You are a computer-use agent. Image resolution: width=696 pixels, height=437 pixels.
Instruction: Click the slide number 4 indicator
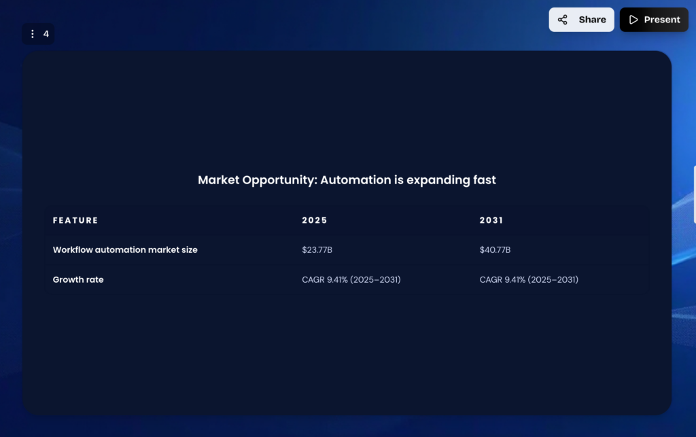(x=45, y=33)
